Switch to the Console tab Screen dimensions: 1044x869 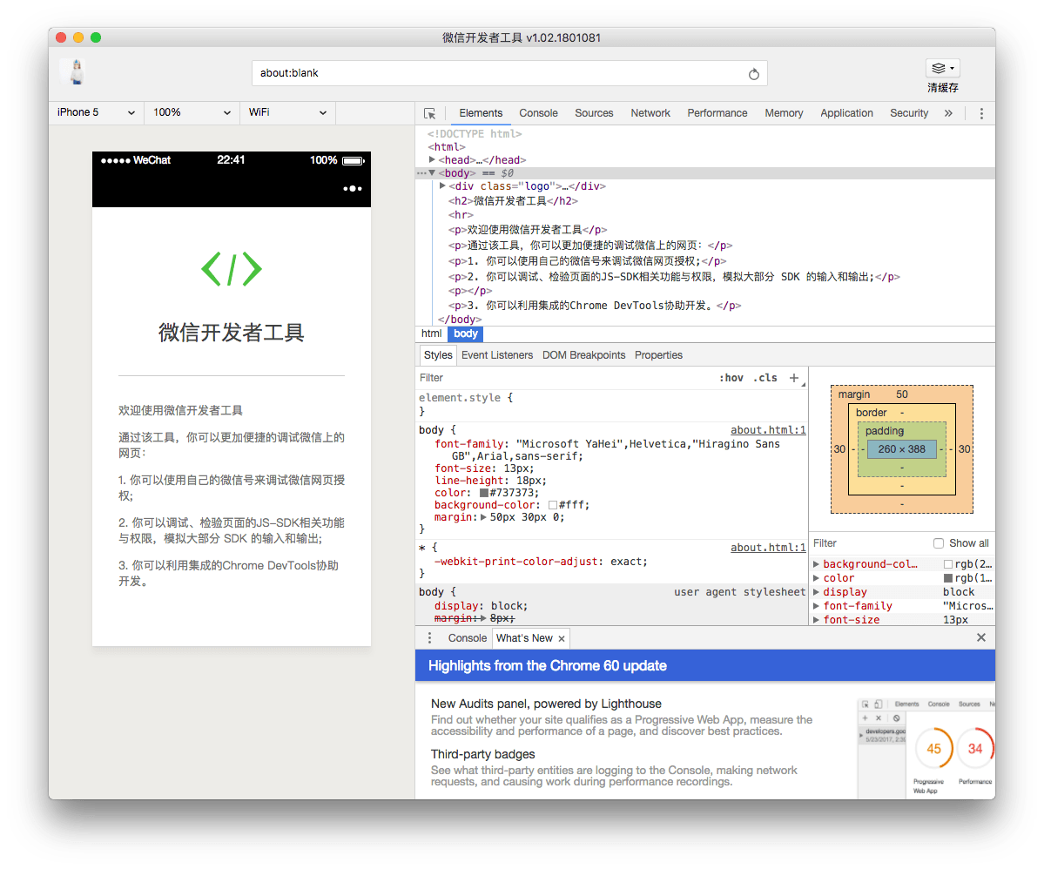point(538,113)
